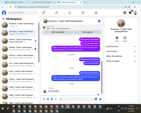Attach a photo file icon

coord(48,99)
